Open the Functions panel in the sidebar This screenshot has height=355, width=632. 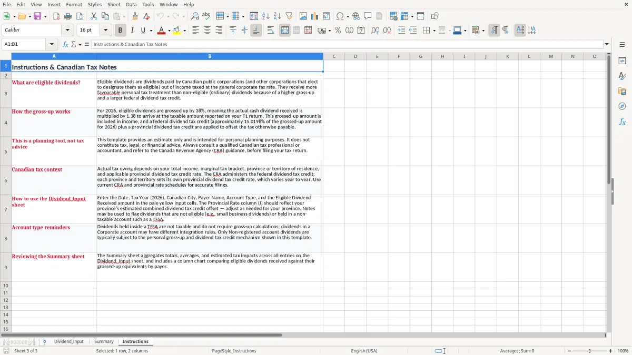pyautogui.click(x=622, y=121)
